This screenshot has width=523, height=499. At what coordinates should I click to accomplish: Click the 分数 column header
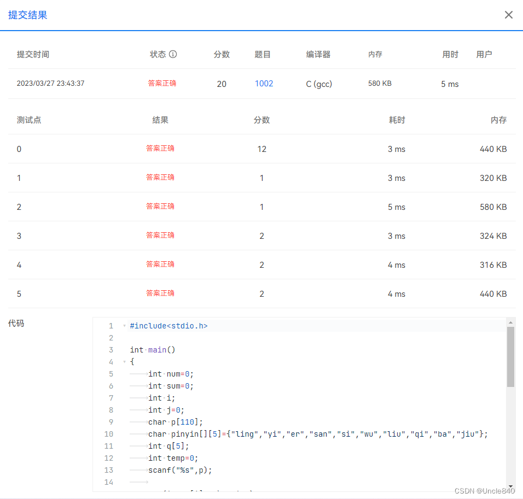262,120
